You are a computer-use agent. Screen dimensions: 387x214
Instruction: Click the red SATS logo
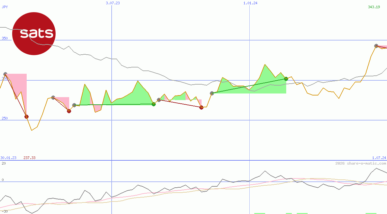34,34
